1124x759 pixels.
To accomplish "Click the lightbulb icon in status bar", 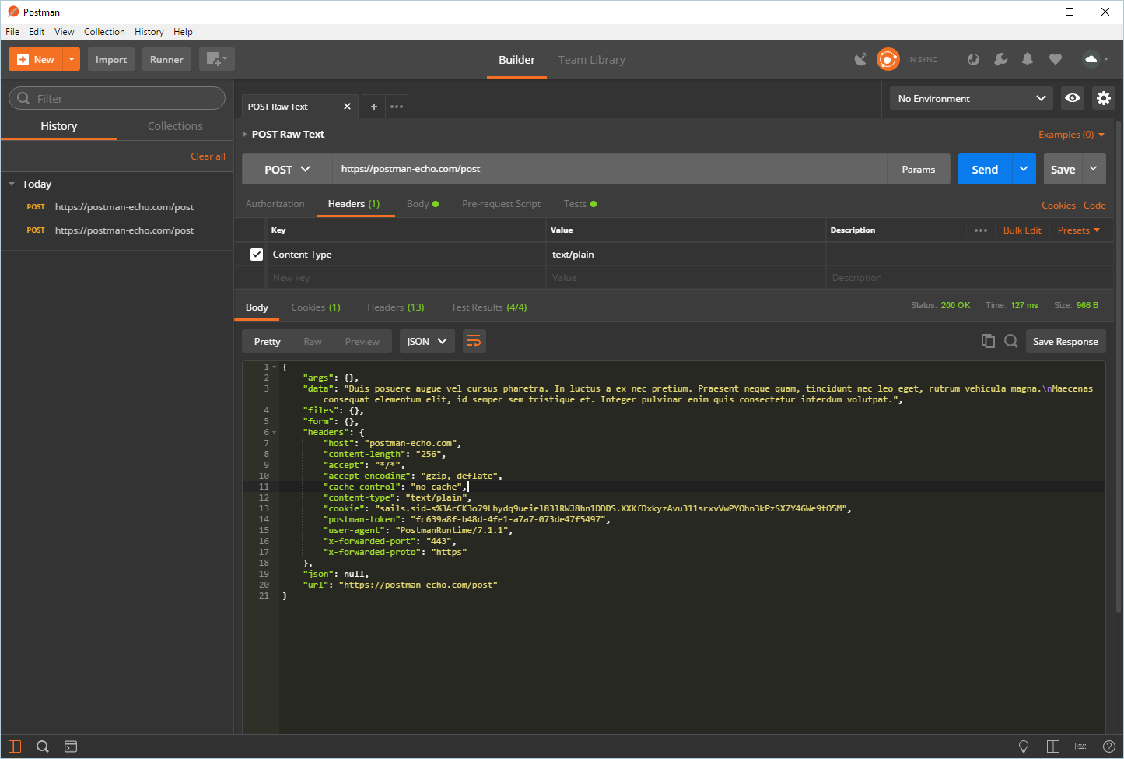I will coord(1024,747).
